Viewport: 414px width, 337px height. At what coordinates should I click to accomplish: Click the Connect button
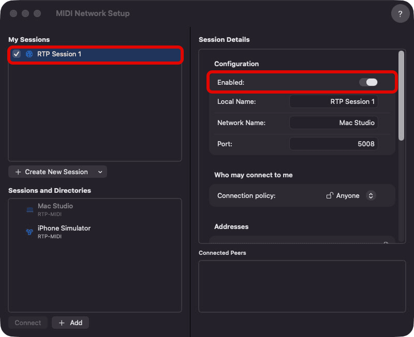[x=28, y=323]
